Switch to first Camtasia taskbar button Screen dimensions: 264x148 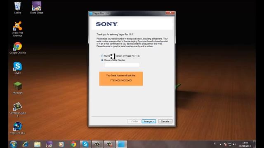(x=97, y=144)
